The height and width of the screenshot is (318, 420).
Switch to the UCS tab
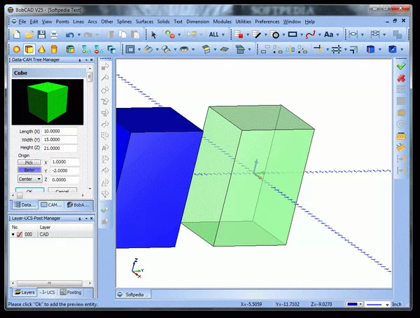click(x=48, y=292)
